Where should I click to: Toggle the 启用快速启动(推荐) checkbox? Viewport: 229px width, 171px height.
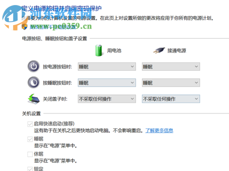pyautogui.click(x=30, y=124)
